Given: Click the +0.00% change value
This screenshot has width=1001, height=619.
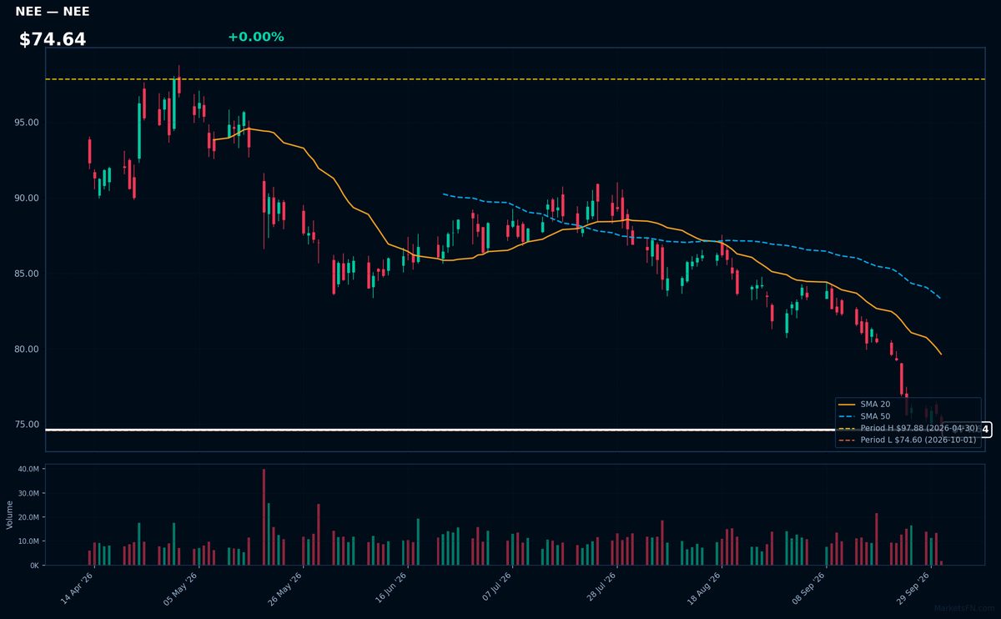Looking at the screenshot, I should click(x=255, y=37).
